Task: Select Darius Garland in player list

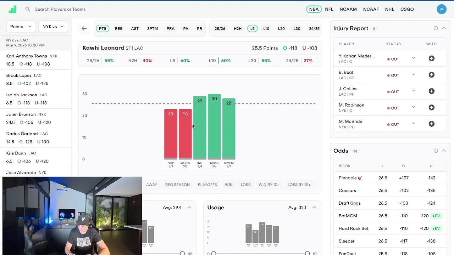Action: click(x=35, y=138)
